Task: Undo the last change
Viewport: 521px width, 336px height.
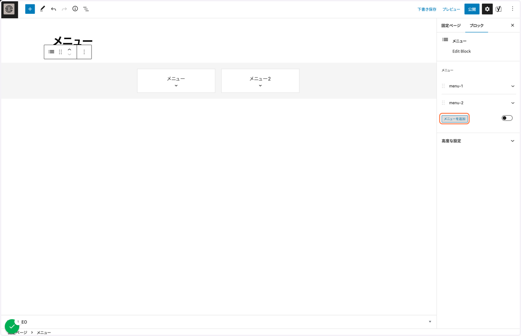Action: [x=53, y=9]
